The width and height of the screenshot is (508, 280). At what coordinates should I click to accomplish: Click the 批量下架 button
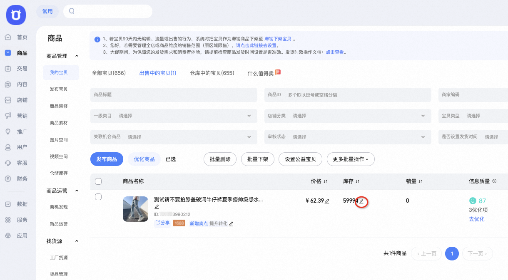point(257,159)
